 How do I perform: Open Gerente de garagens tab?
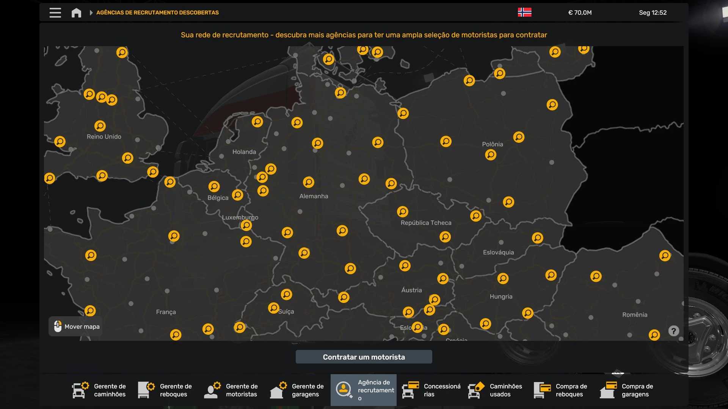point(297,390)
